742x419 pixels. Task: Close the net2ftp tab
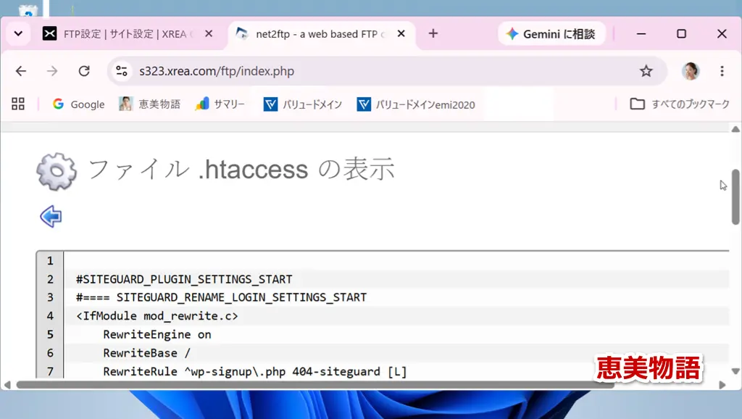401,33
